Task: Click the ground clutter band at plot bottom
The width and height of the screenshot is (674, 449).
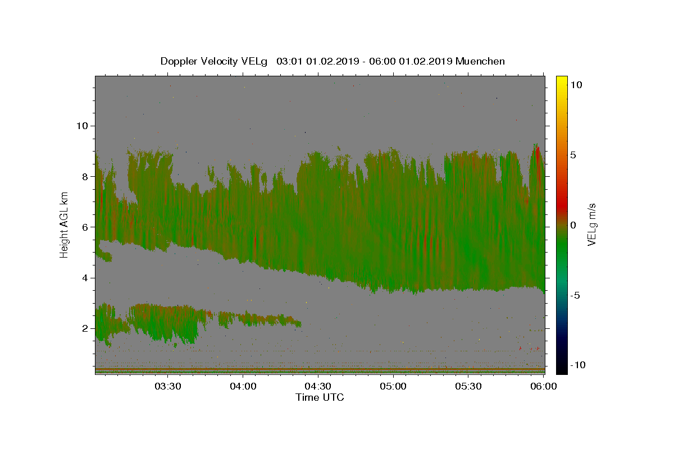Action: [x=320, y=370]
